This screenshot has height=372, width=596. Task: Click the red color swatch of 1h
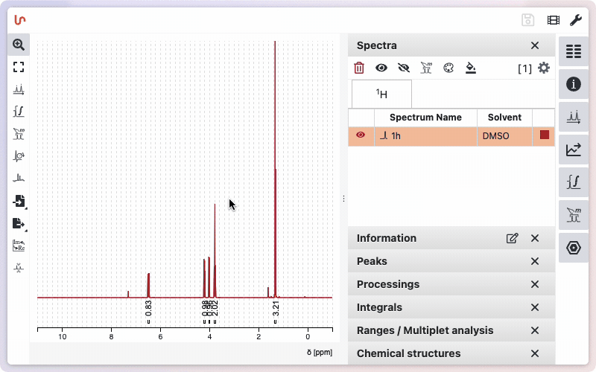[x=544, y=135]
